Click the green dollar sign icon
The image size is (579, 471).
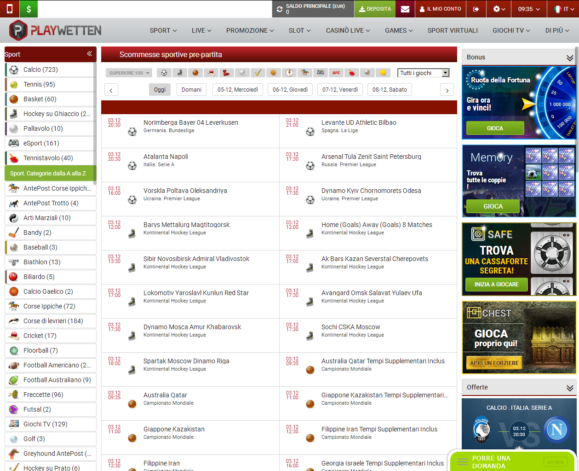(29, 9)
